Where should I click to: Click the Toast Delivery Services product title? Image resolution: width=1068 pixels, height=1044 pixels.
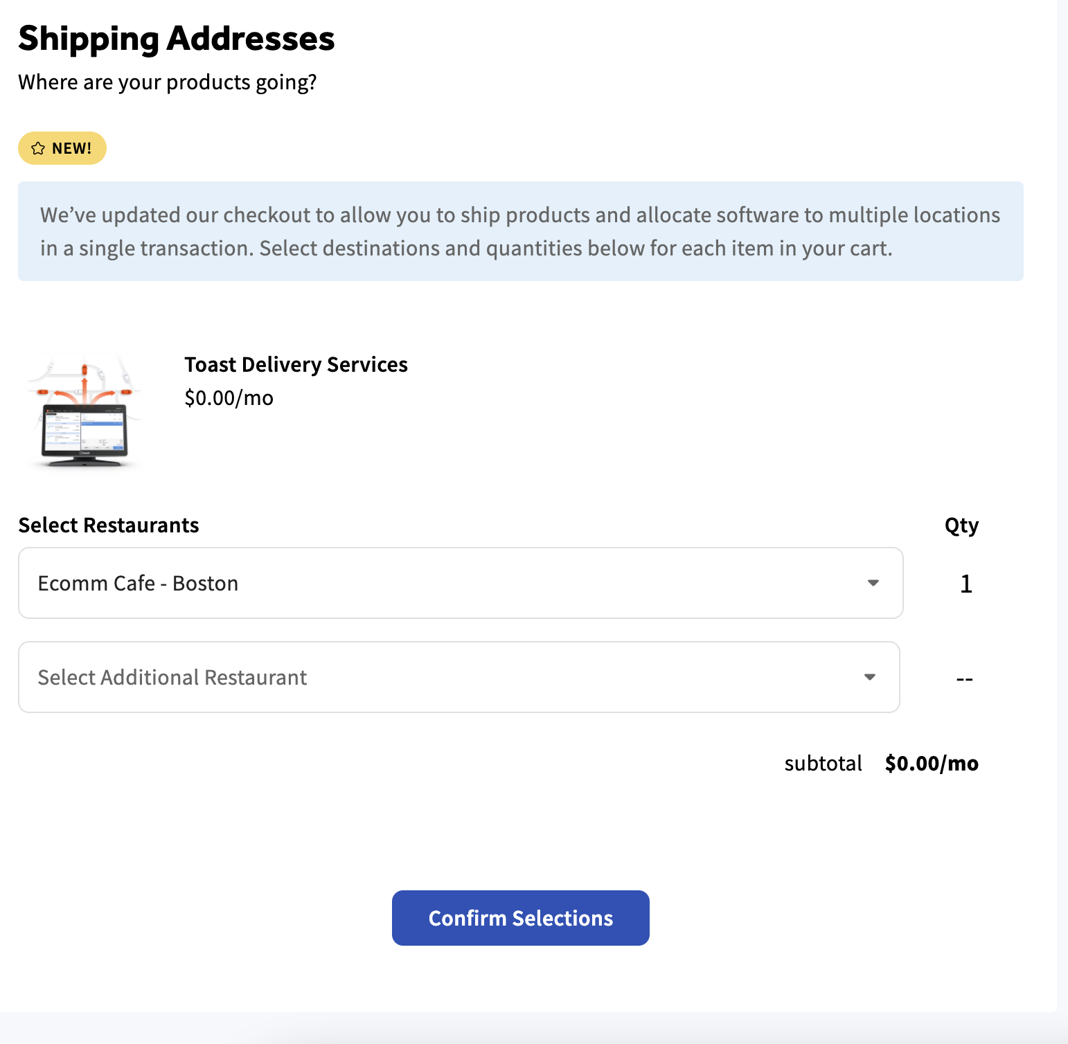(296, 364)
